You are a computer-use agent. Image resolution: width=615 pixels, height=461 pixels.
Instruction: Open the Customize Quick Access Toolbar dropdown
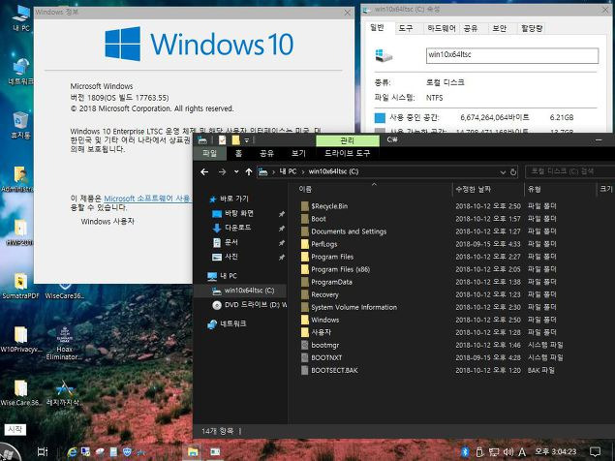[x=247, y=140]
